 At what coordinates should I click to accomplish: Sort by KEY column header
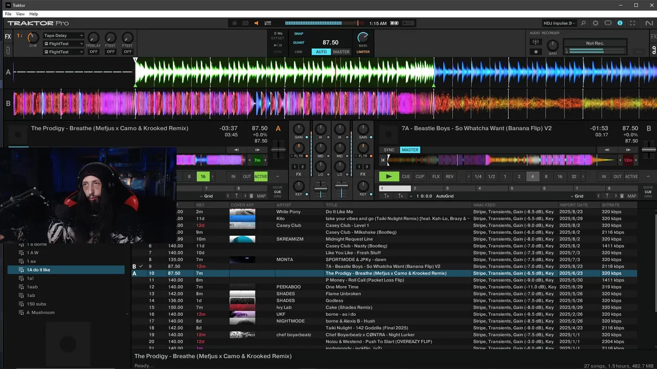200,205
